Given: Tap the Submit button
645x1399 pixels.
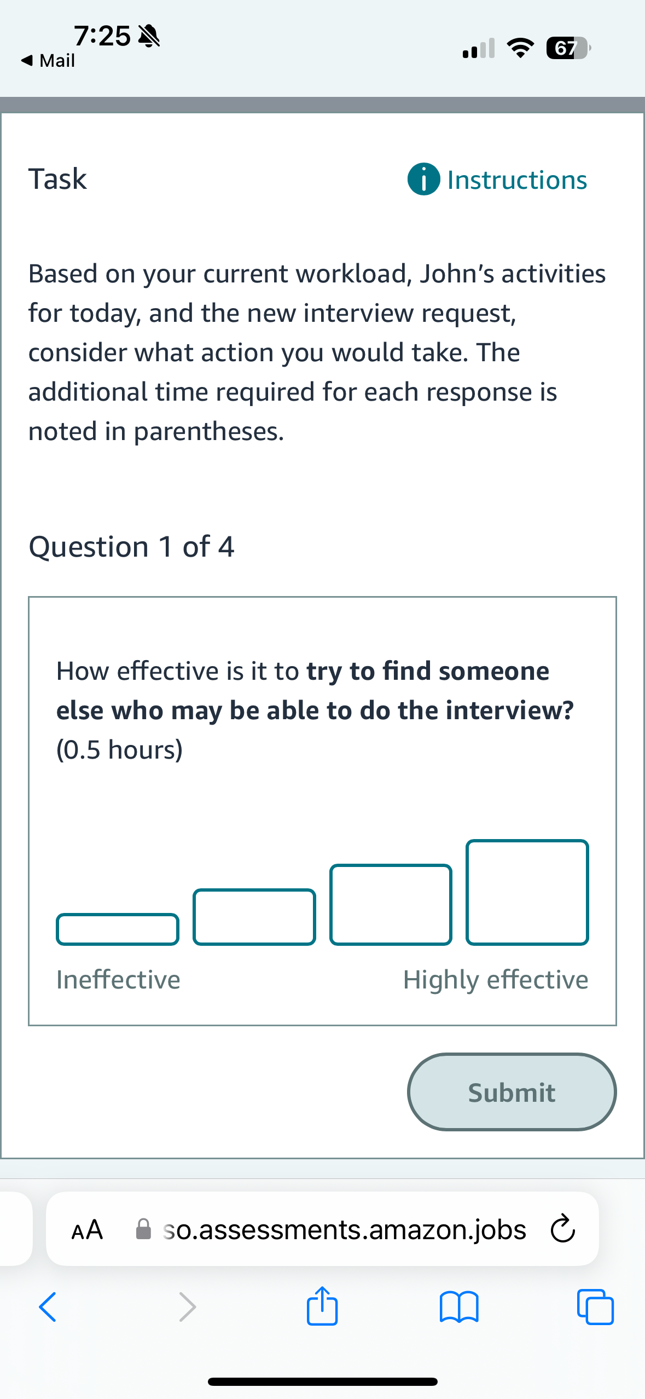Looking at the screenshot, I should [511, 1092].
